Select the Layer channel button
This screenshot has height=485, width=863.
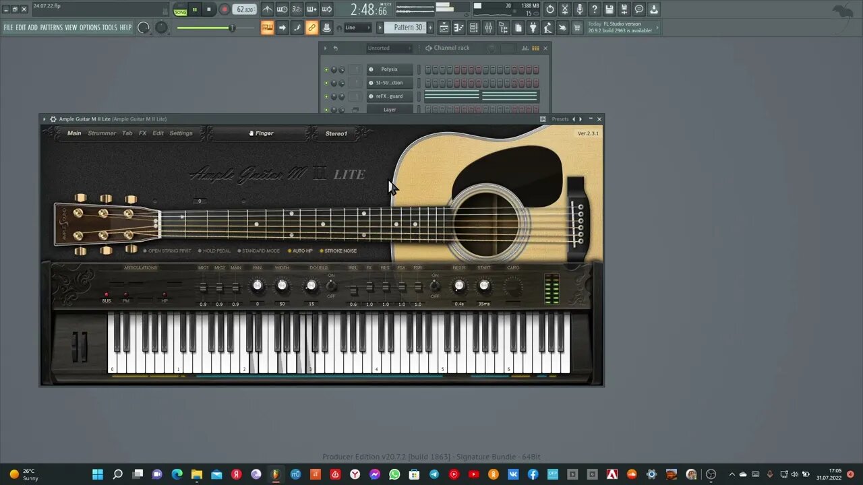pos(389,110)
